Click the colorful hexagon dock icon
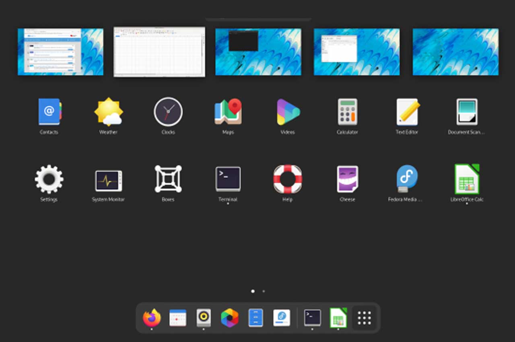 (230, 318)
